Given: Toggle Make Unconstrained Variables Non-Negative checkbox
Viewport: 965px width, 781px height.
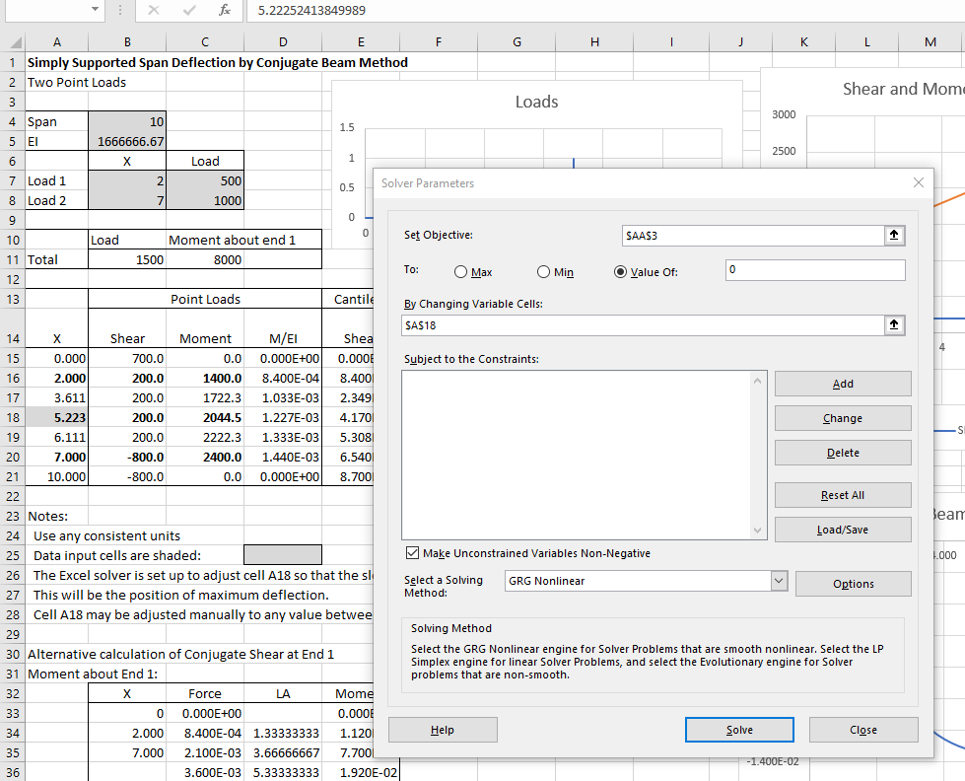Looking at the screenshot, I should pos(412,553).
